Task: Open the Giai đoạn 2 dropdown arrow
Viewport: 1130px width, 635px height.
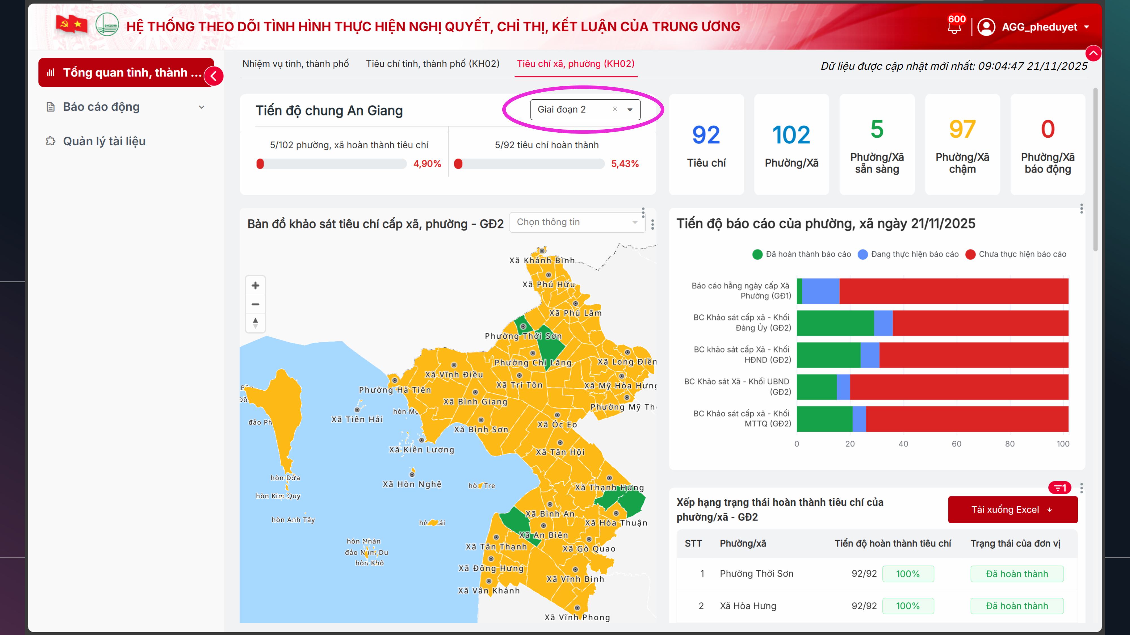Action: point(630,110)
